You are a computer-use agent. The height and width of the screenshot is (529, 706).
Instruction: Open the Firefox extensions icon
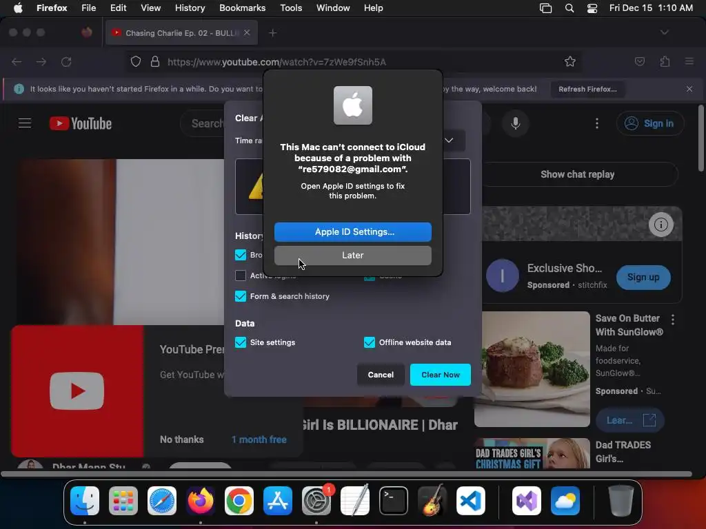click(x=665, y=61)
